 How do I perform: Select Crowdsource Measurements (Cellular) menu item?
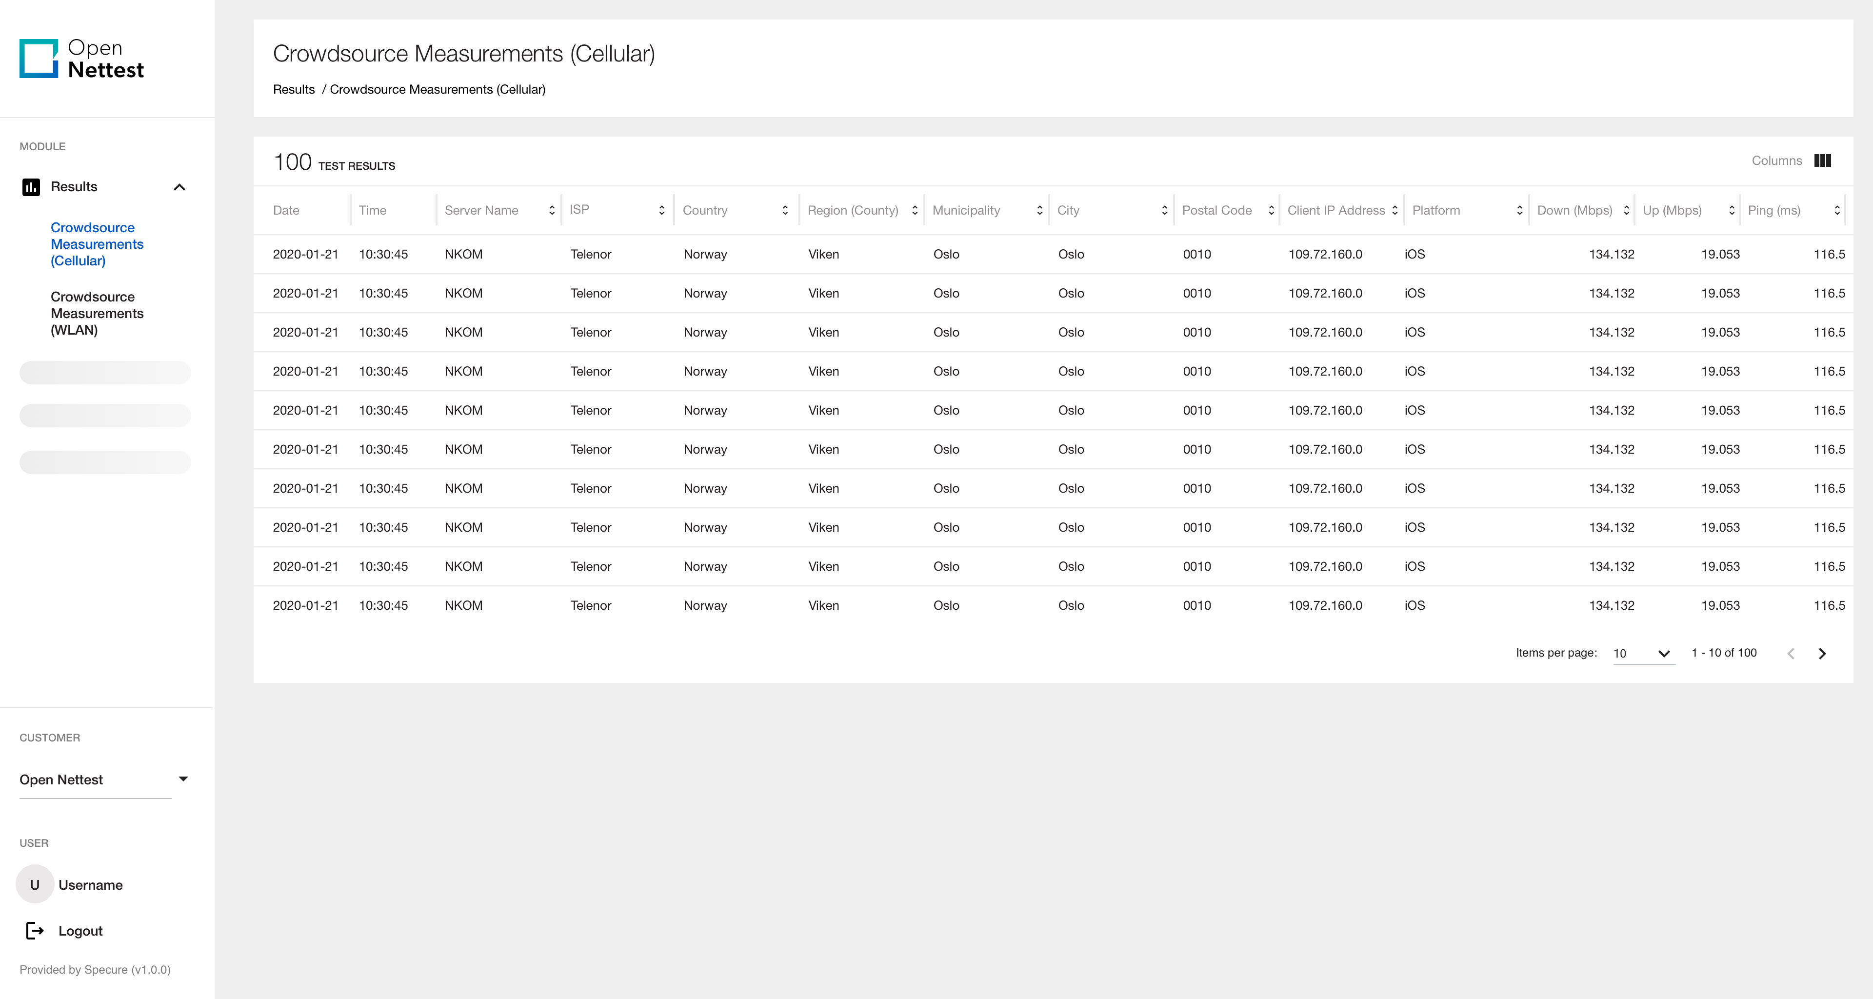coord(97,244)
